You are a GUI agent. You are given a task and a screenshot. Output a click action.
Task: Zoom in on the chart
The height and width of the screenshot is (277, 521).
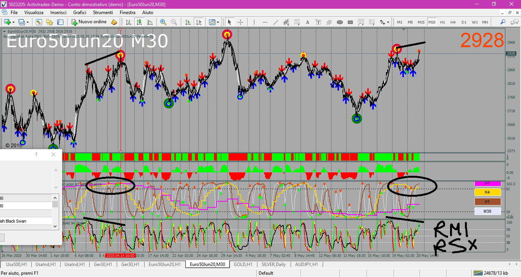click(163, 22)
